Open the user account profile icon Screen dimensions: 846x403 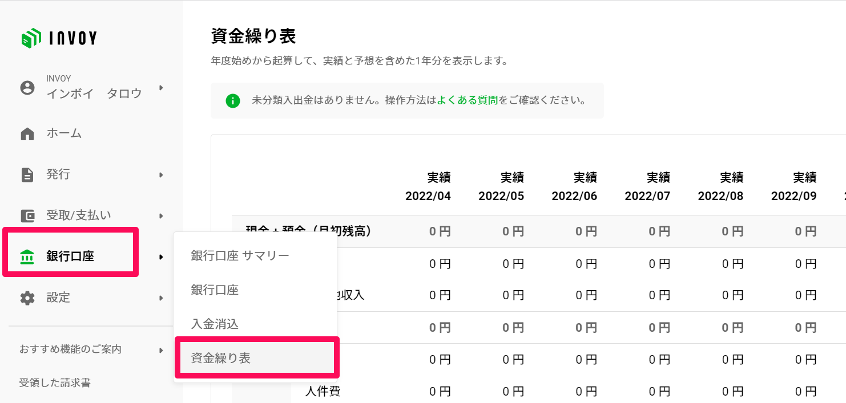click(27, 88)
